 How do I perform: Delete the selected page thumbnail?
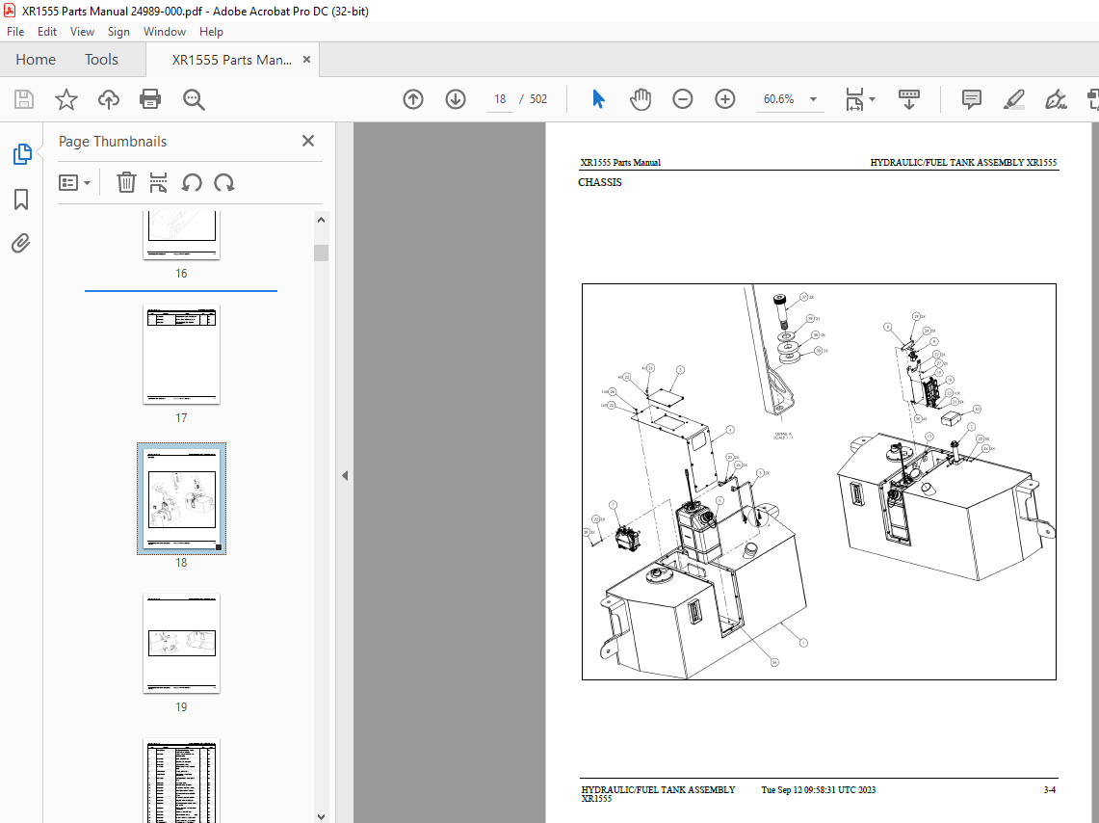coord(126,182)
